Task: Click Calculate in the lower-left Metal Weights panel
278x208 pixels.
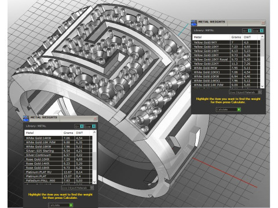Action: 60,205
